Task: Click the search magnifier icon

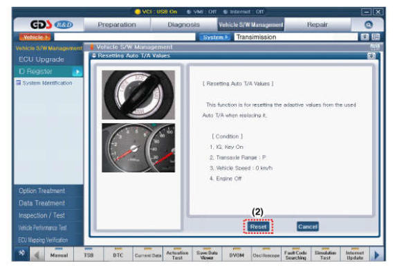Action: click(x=368, y=25)
